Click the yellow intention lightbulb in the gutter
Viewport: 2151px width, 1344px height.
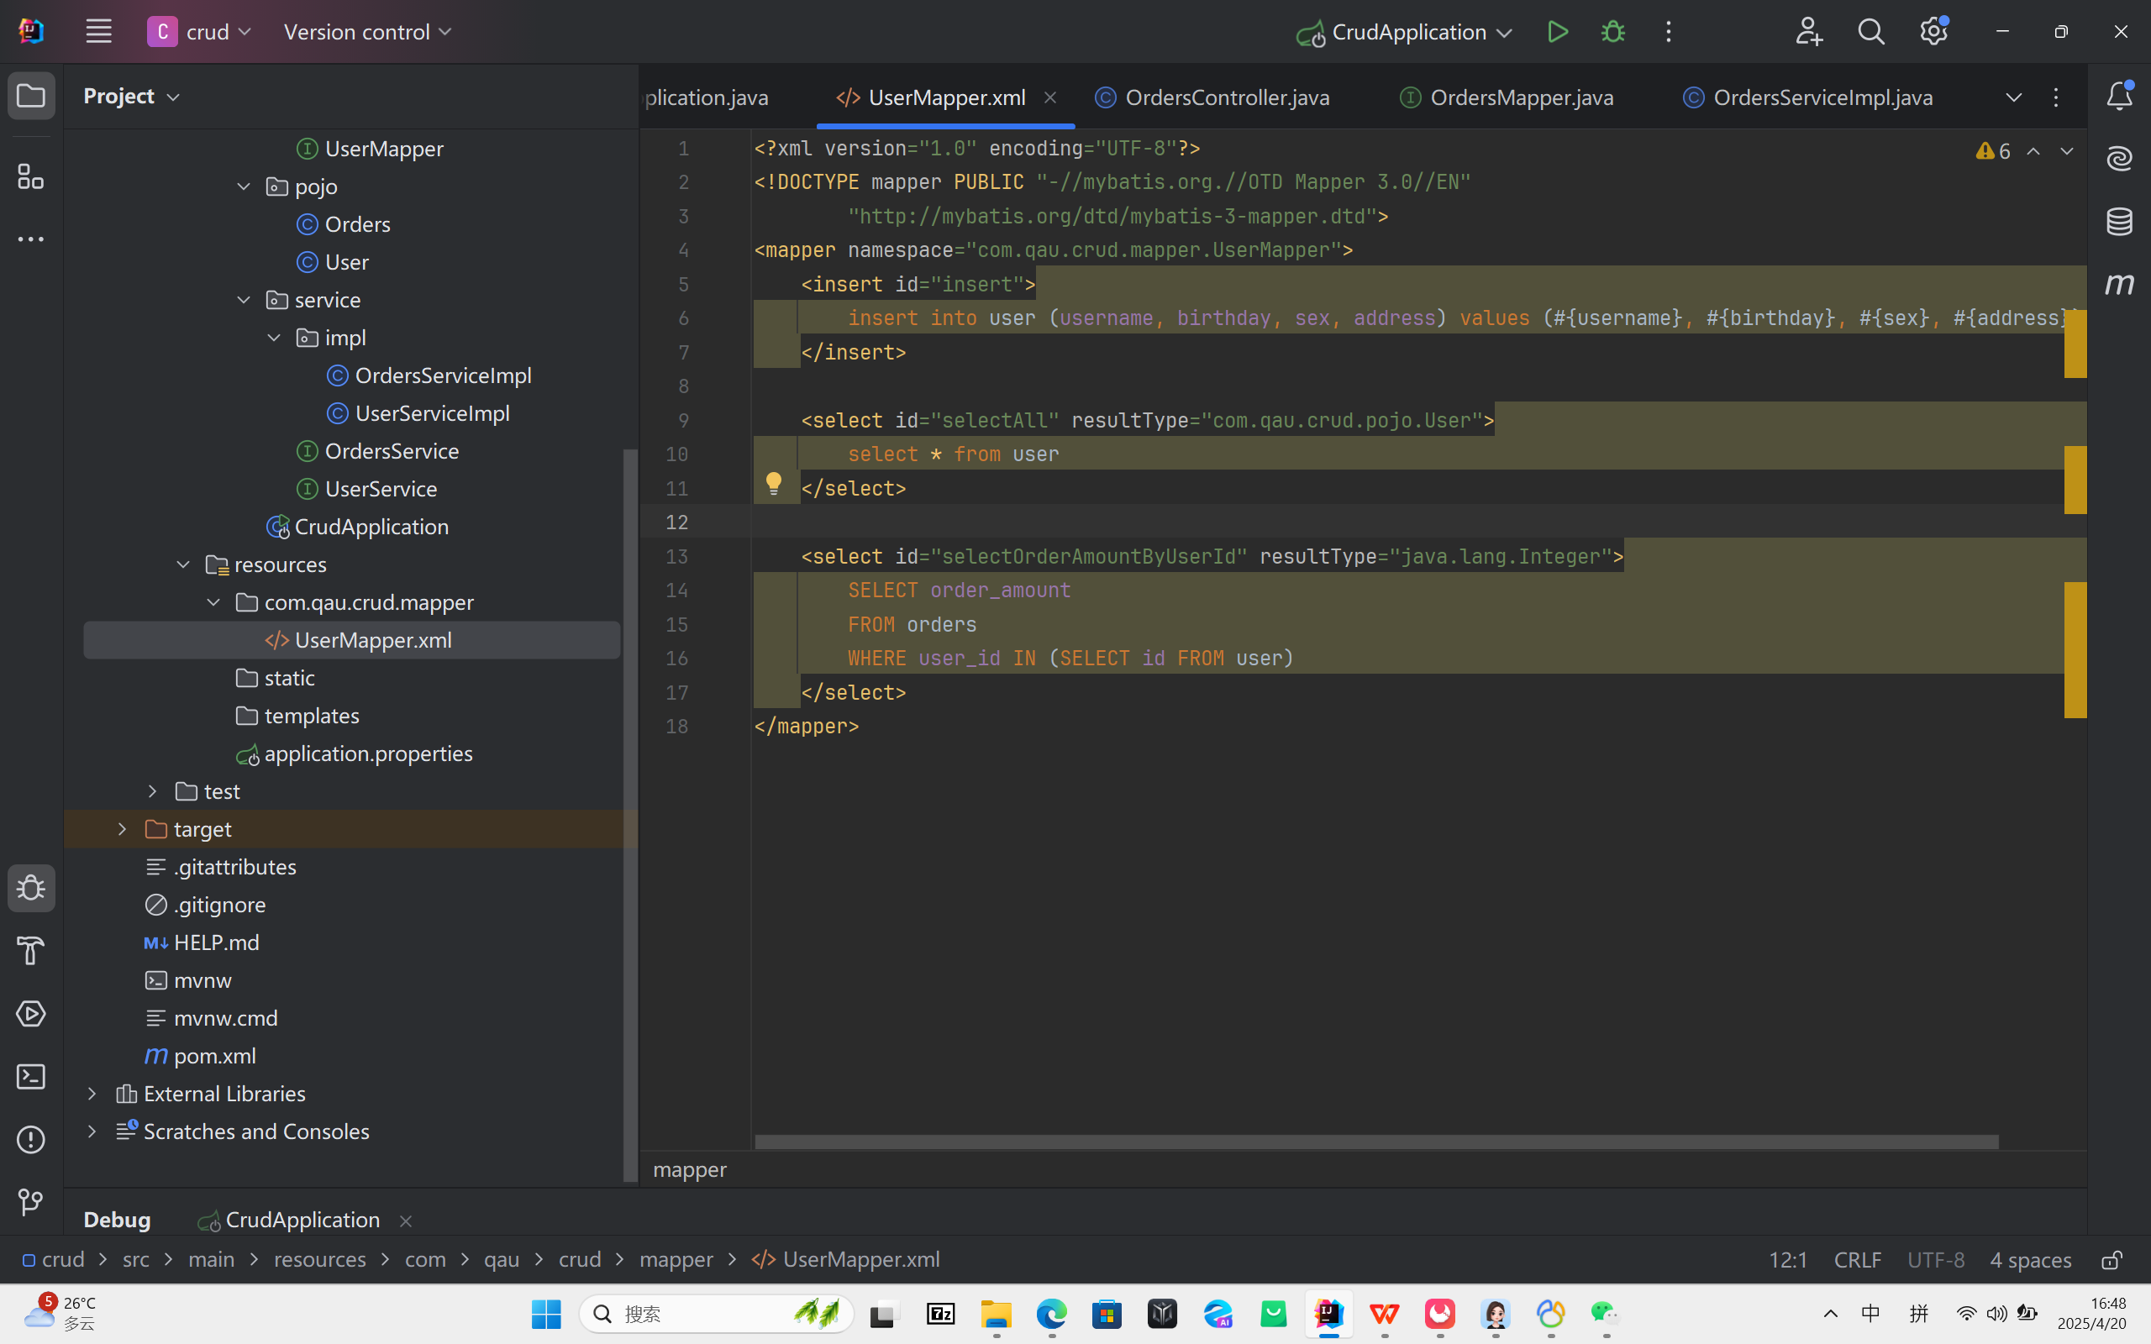(x=773, y=484)
